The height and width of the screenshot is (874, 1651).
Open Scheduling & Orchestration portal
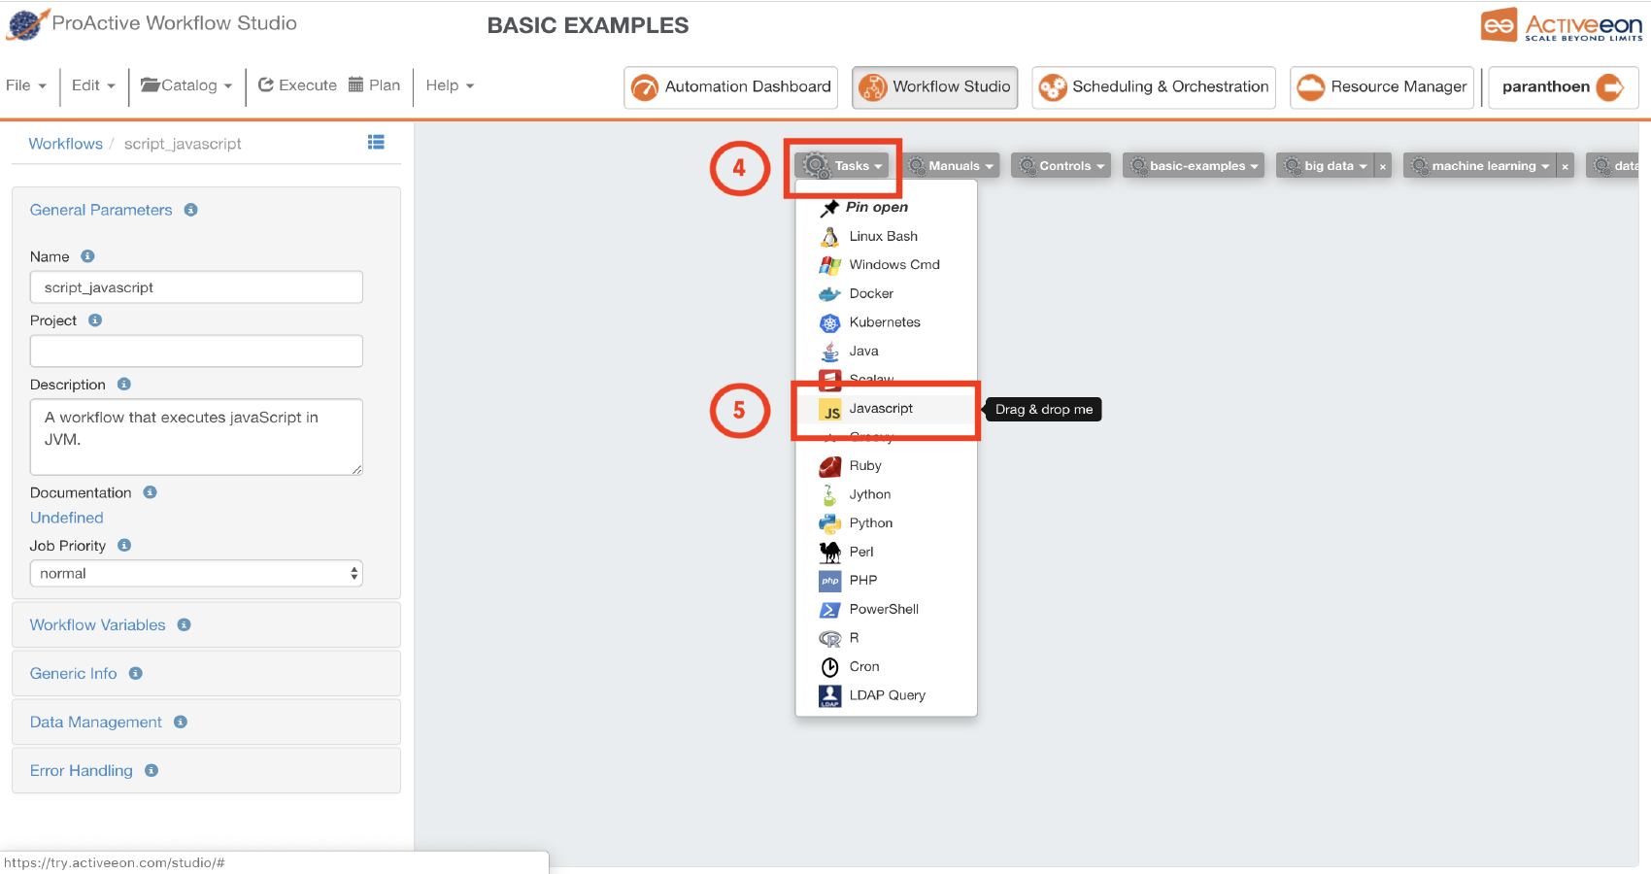[1154, 87]
